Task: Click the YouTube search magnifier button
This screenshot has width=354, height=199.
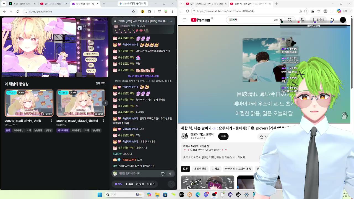Action: (x=290, y=20)
